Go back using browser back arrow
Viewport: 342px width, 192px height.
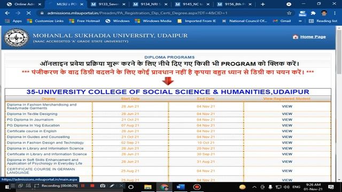point(7,13)
